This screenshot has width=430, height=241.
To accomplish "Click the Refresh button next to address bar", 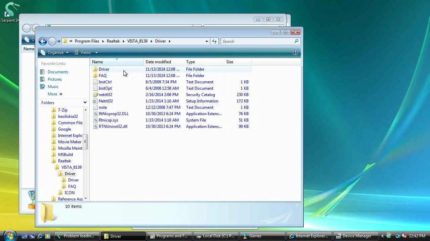I will (x=214, y=41).
